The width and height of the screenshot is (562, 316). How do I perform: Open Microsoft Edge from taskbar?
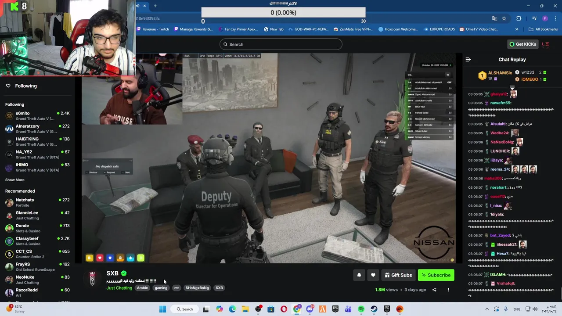232,309
